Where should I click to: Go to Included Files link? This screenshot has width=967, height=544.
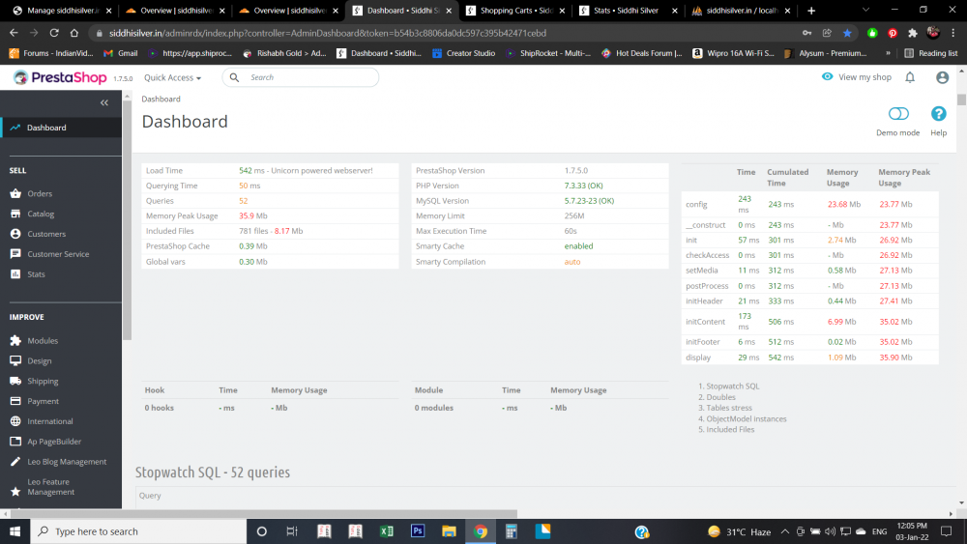click(729, 429)
